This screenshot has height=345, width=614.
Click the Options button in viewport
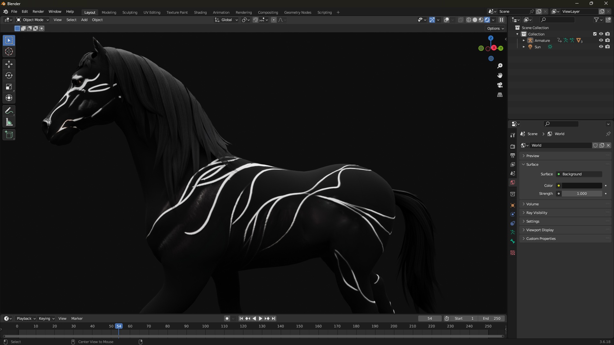[495, 28]
